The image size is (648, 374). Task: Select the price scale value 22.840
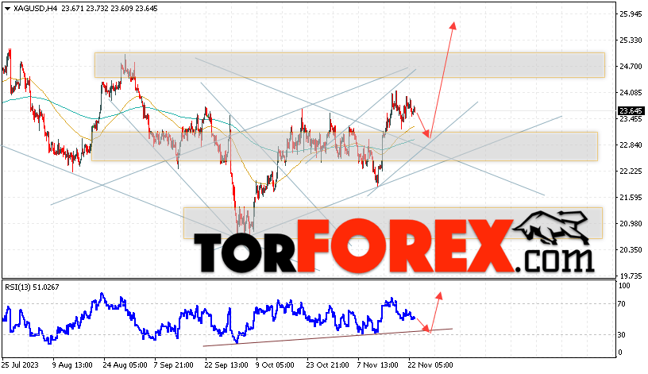tap(631, 145)
